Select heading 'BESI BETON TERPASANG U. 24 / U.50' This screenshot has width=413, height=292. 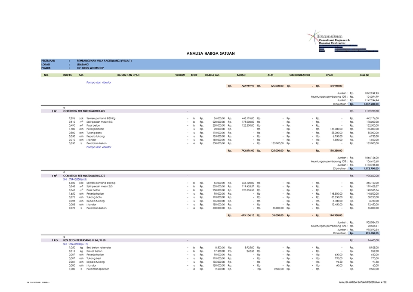[84, 240]
